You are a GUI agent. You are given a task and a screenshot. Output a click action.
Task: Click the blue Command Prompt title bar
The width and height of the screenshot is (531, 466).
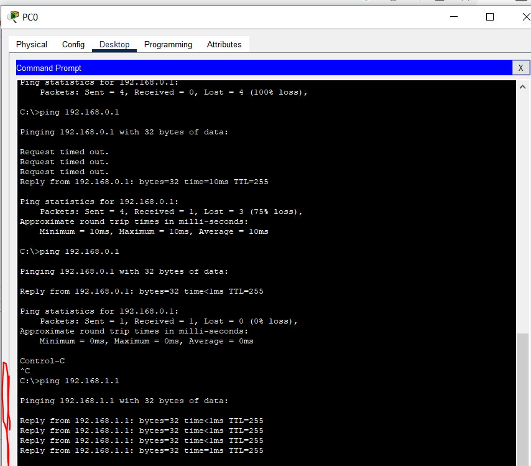(x=249, y=68)
